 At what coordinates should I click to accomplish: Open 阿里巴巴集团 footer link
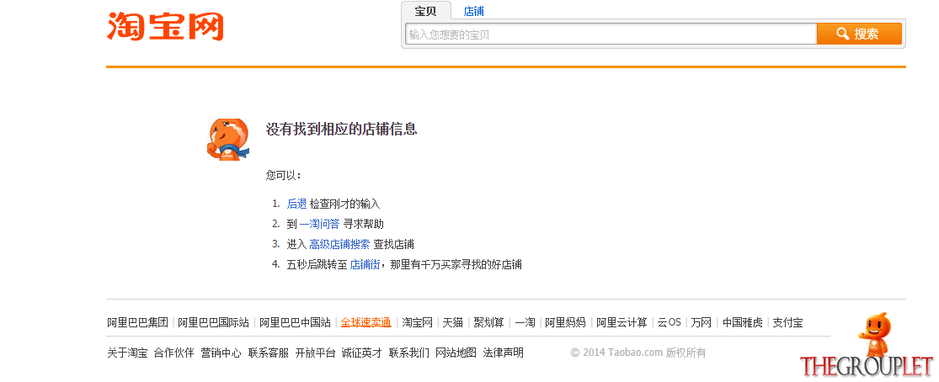[x=138, y=323]
